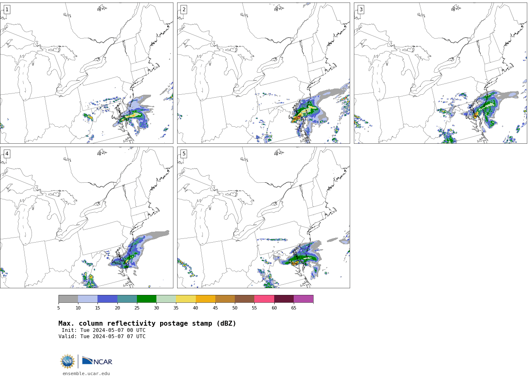Screen dimensions: 531x378
Task: Click panel label number 1
Action: tap(7, 10)
